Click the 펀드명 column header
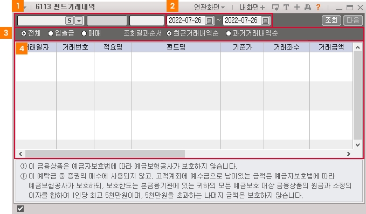The height and width of the screenshot is (214, 366). click(x=176, y=47)
